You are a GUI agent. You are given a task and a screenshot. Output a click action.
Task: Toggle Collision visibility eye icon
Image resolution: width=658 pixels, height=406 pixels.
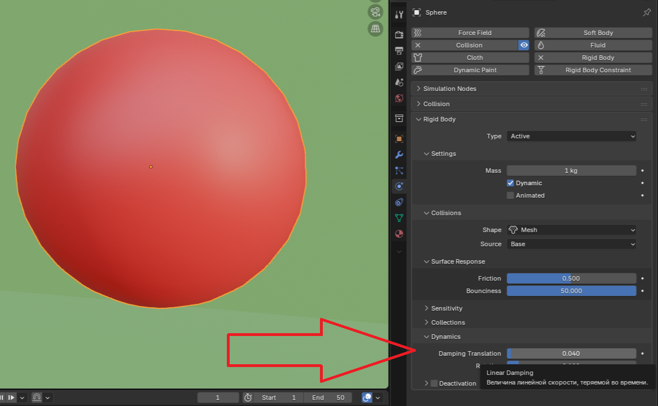[524, 45]
